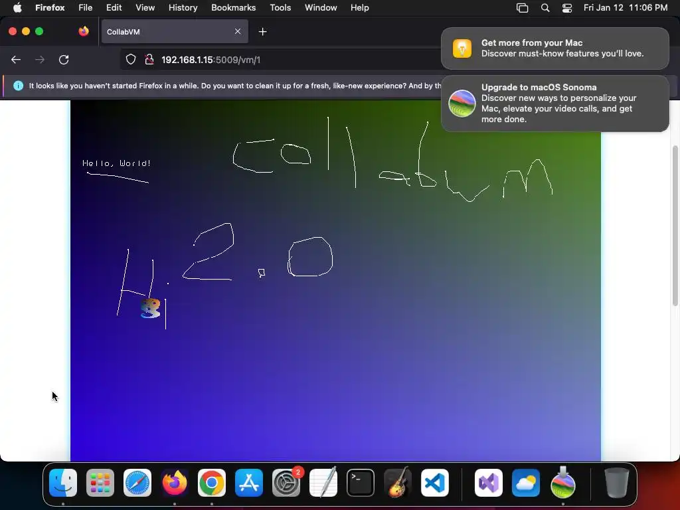Open the History menu
The image size is (680, 510).
(x=183, y=8)
